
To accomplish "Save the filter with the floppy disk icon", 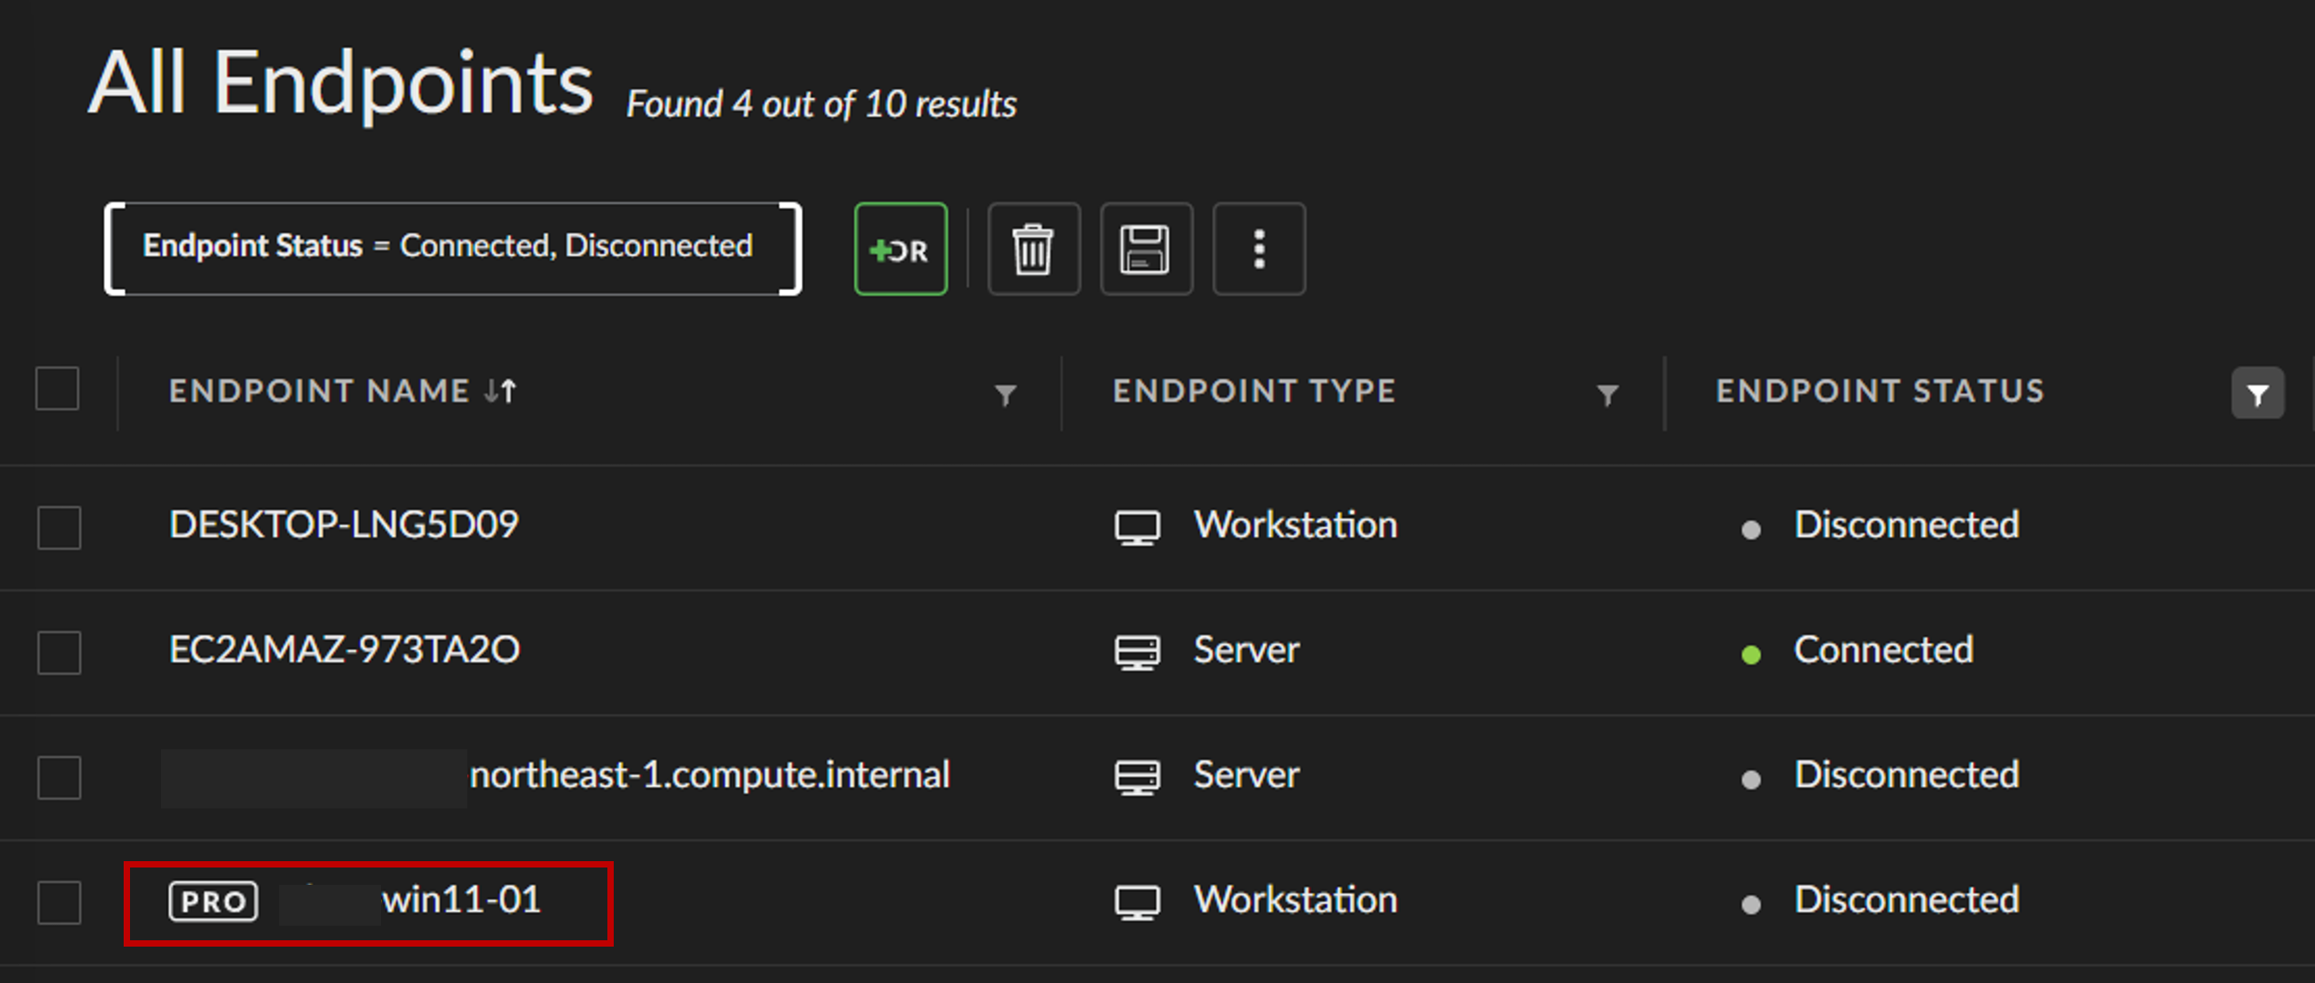I will click(x=1146, y=249).
